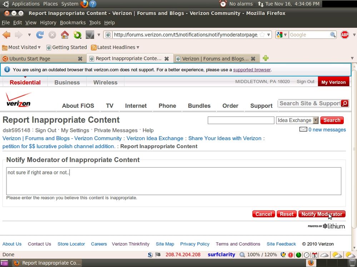Expand the Latest Headlines feed dropdown
The width and height of the screenshot is (357, 267).
tap(138, 47)
